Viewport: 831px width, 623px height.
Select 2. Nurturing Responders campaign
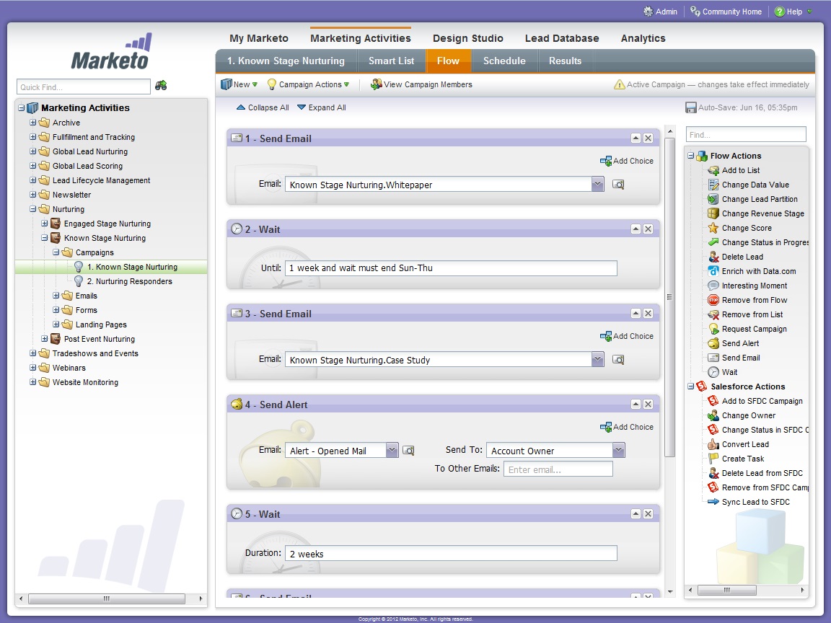coord(129,281)
